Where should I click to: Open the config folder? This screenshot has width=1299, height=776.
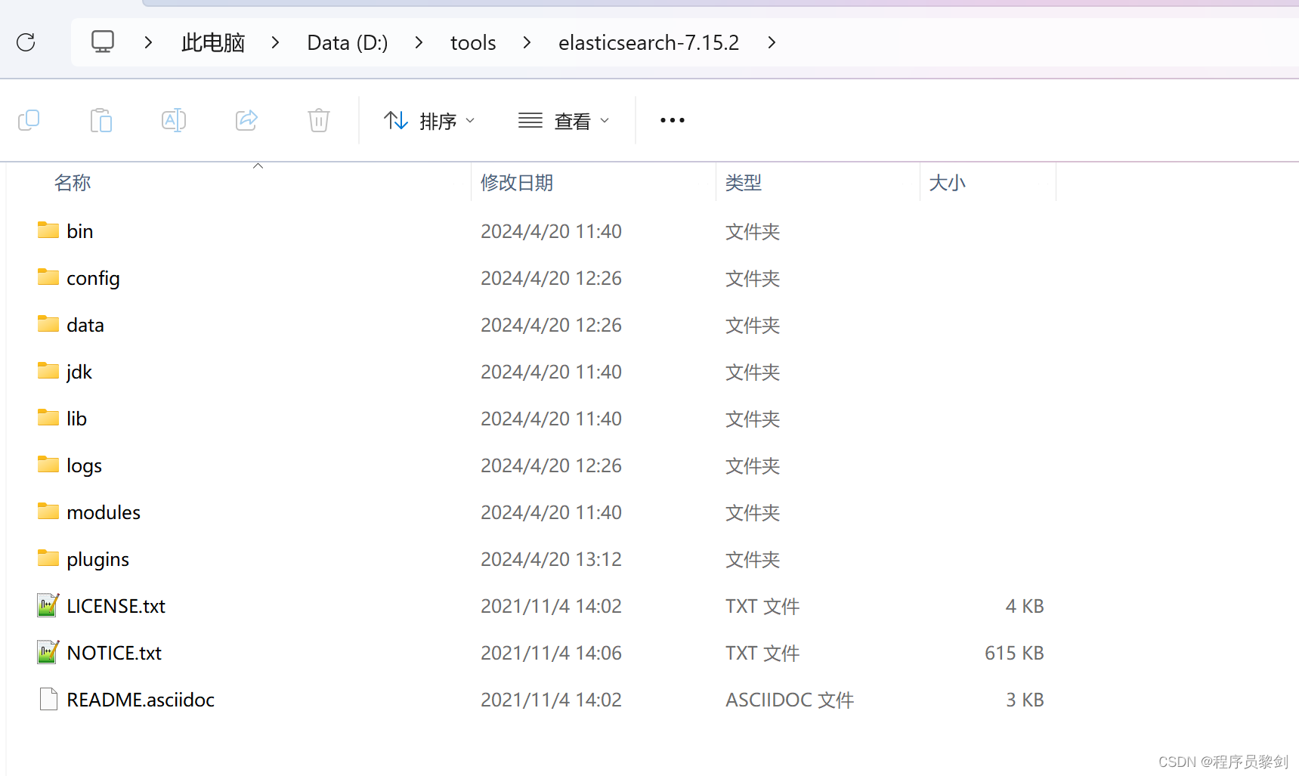93,278
